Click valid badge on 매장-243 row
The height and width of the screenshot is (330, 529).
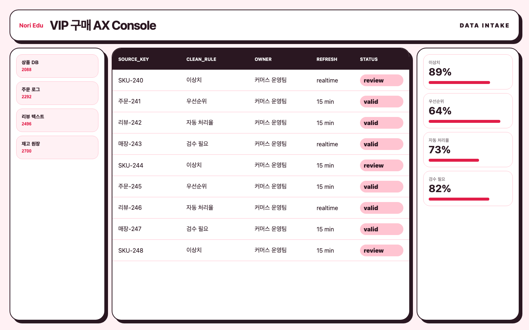pyautogui.click(x=382, y=144)
